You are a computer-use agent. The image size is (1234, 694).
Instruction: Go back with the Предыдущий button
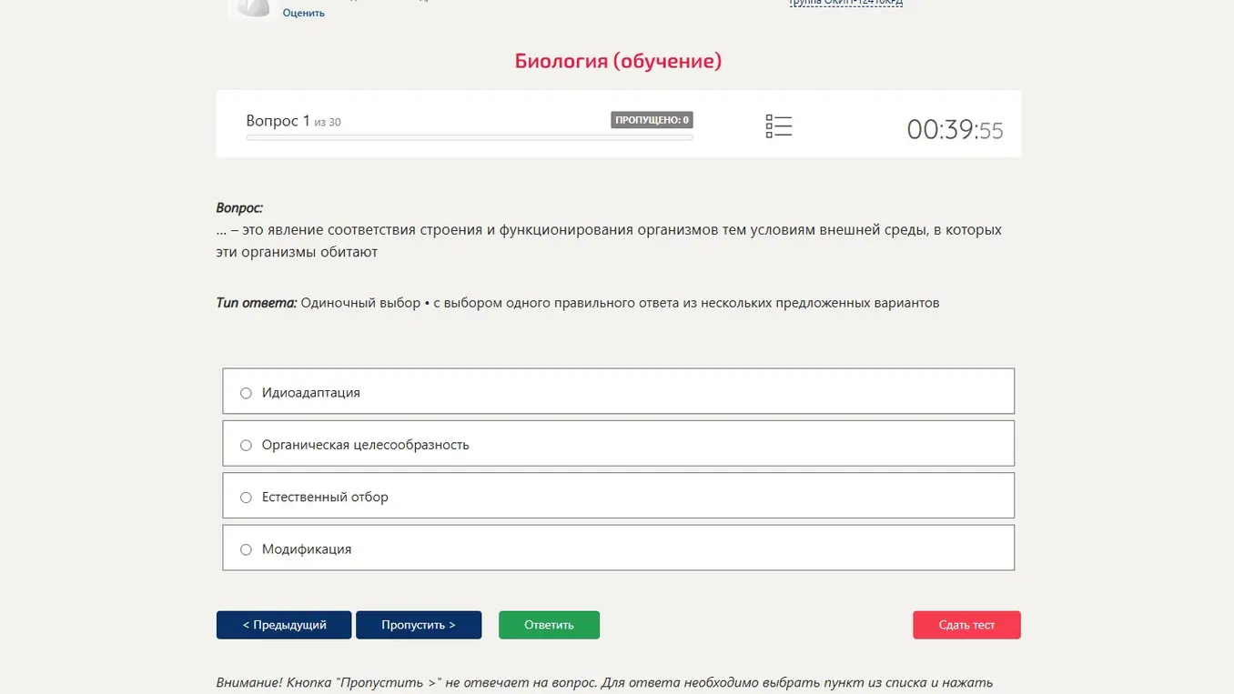[284, 625]
